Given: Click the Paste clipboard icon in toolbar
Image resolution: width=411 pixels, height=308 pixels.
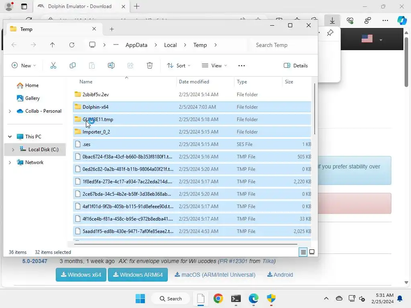Looking at the screenshot, I should pos(92,65).
